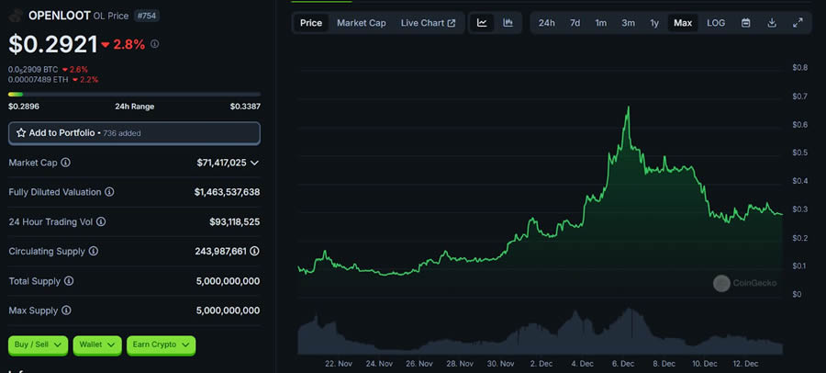Image resolution: width=826 pixels, height=373 pixels.
Task: Click Add to Portfolio button
Action: coord(134,133)
